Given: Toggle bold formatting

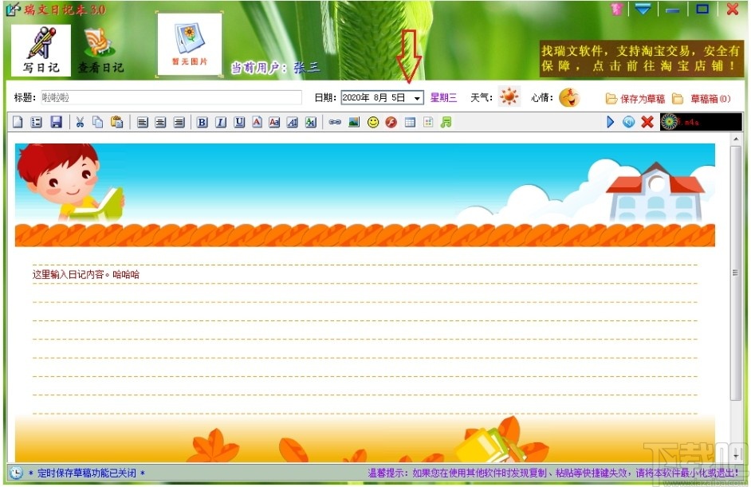Looking at the screenshot, I should tap(202, 123).
